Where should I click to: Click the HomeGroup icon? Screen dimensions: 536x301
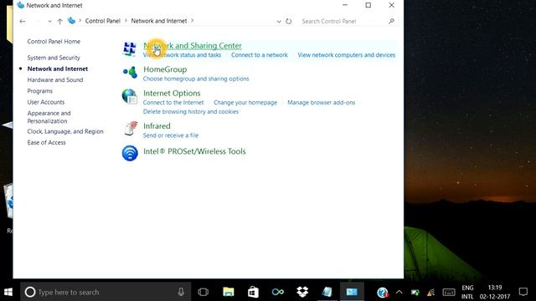[130, 73]
